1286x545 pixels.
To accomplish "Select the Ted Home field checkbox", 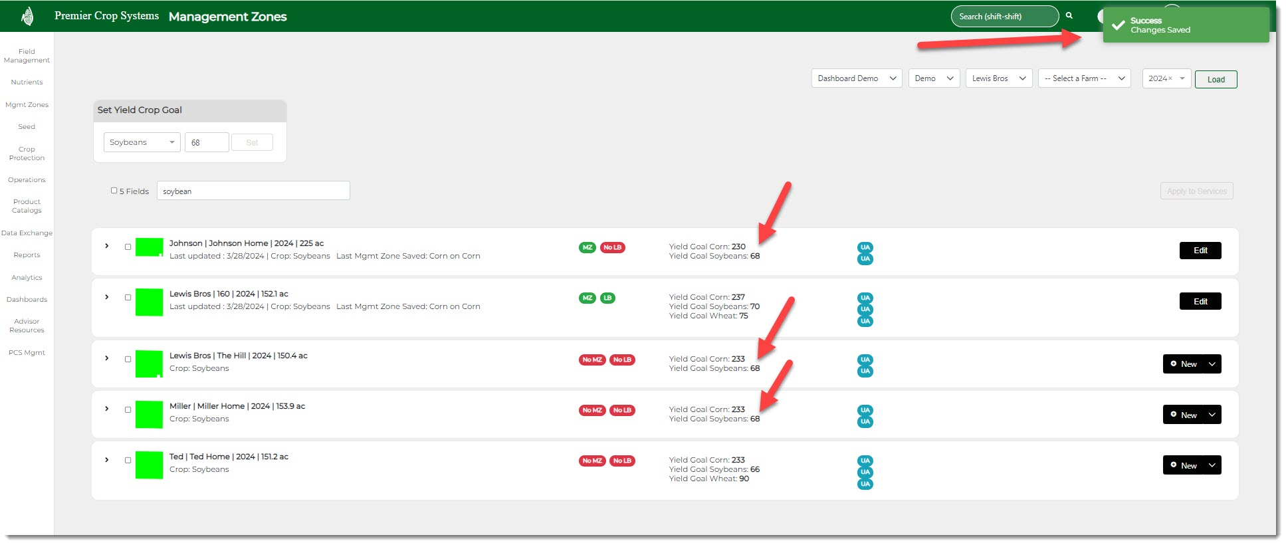I will (x=128, y=460).
